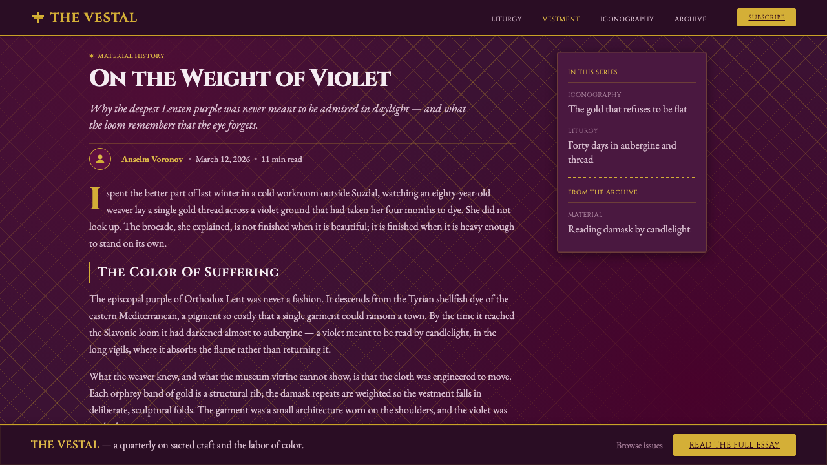Image resolution: width=827 pixels, height=465 pixels.
Task: Select the Vestment nav item
Action: [x=561, y=19]
